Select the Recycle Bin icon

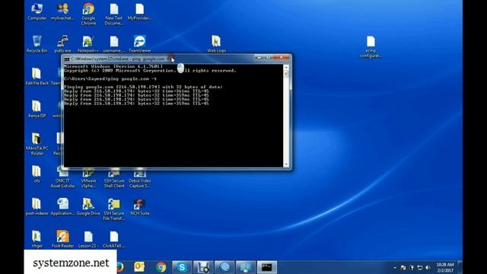point(37,44)
